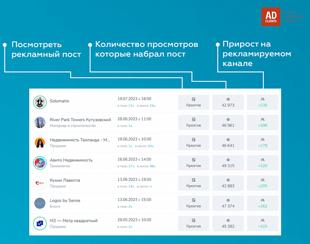Click the date 13.06.2023 в 19:00
Viewport: 310px width, 244px height.
(134, 179)
